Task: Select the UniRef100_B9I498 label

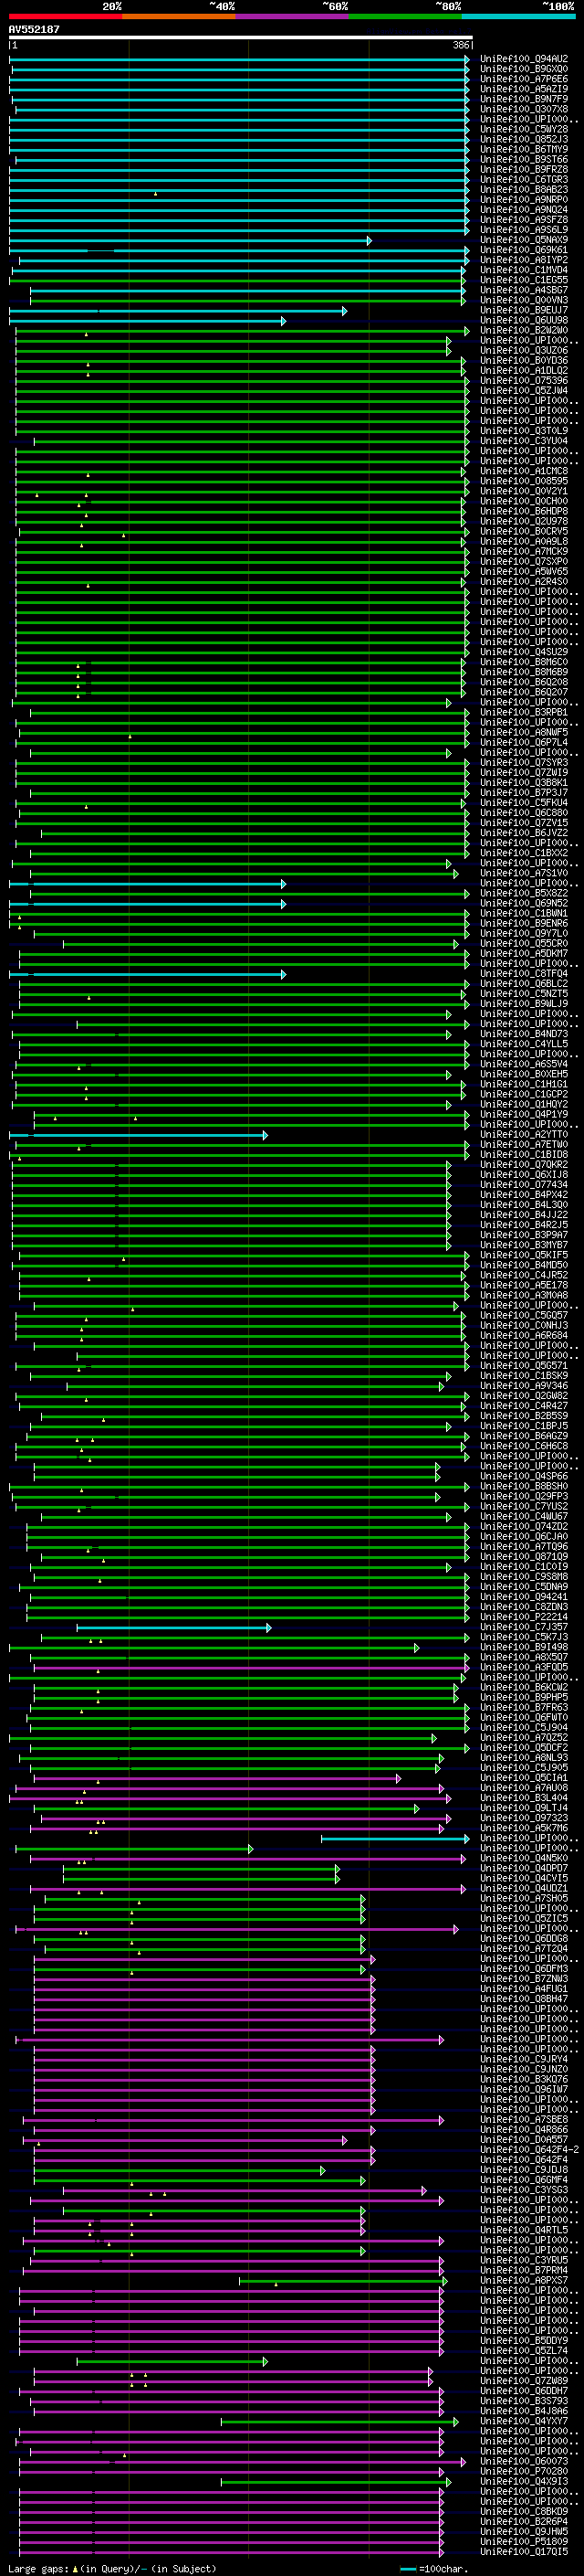Action: click(x=524, y=1647)
